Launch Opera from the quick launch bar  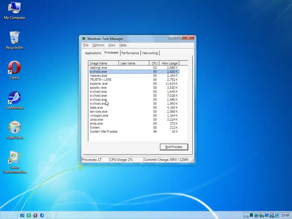pyautogui.click(x=35, y=216)
